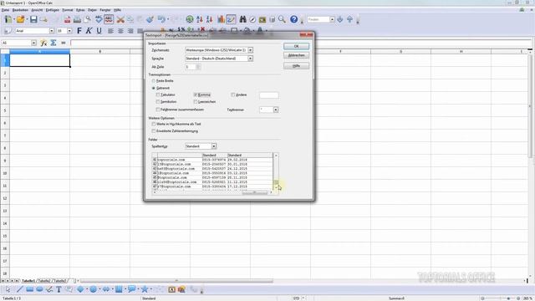This screenshot has height=301, width=535.
Task: Select the Callouts speech bubble tool
Action: coord(132,289)
